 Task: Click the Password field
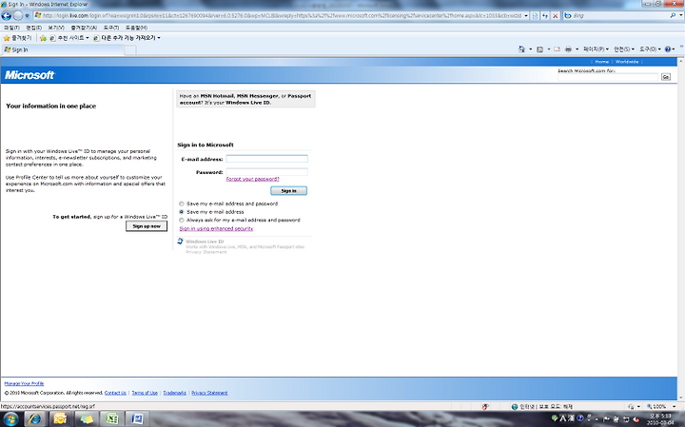tap(267, 172)
